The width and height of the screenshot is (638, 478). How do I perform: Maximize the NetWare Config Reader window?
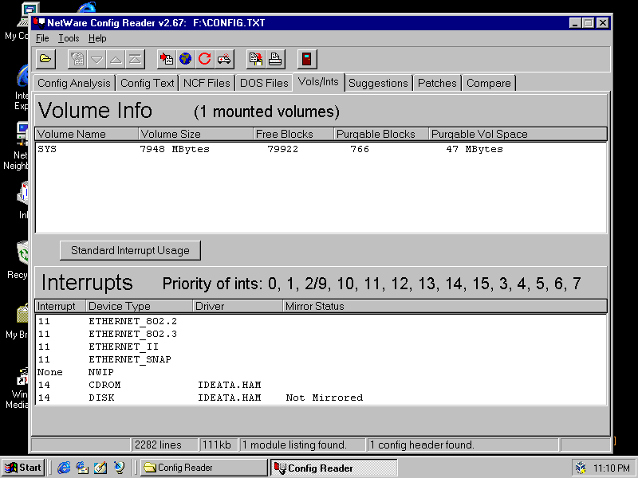(x=589, y=23)
